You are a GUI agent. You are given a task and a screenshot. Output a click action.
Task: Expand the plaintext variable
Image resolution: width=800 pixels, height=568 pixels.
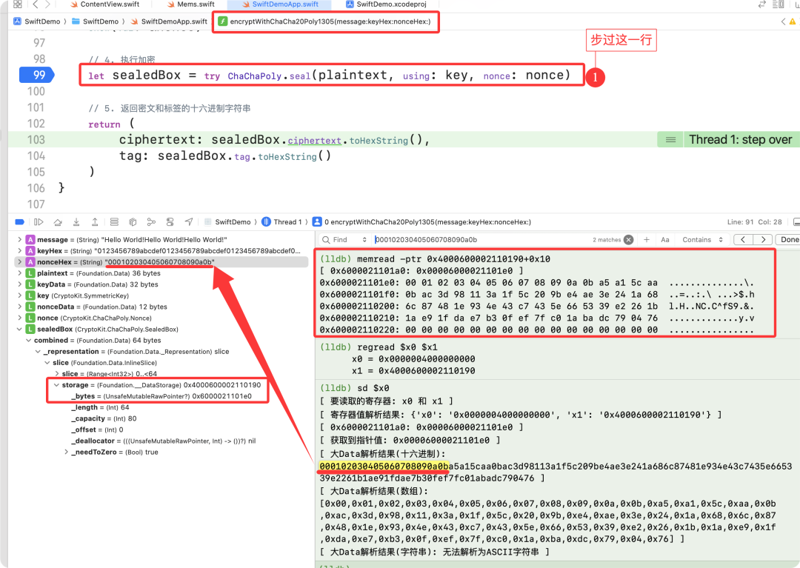point(19,273)
